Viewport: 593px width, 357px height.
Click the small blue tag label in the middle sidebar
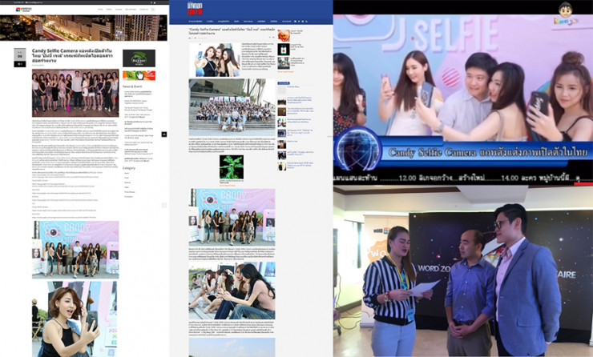284,83
